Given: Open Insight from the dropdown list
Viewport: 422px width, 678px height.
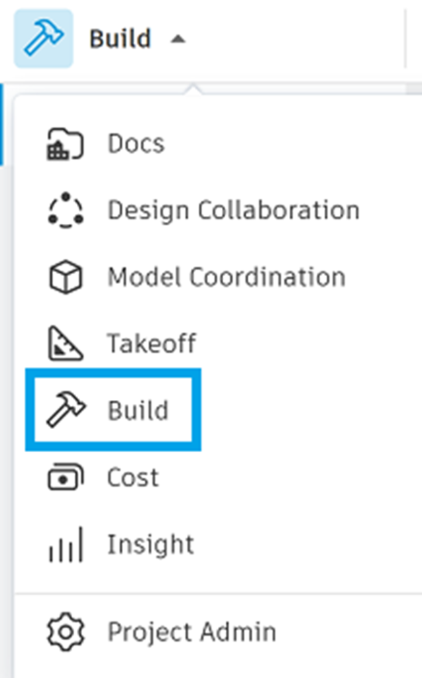Looking at the screenshot, I should tap(150, 545).
